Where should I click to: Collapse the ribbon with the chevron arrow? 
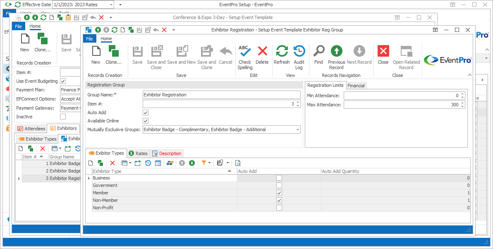click(470, 75)
